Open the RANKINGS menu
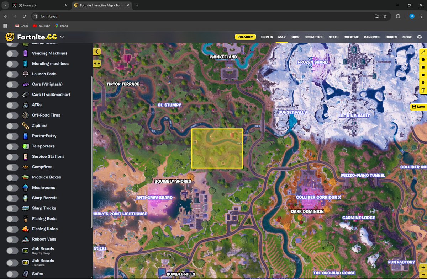427x279 pixels. coord(372,37)
